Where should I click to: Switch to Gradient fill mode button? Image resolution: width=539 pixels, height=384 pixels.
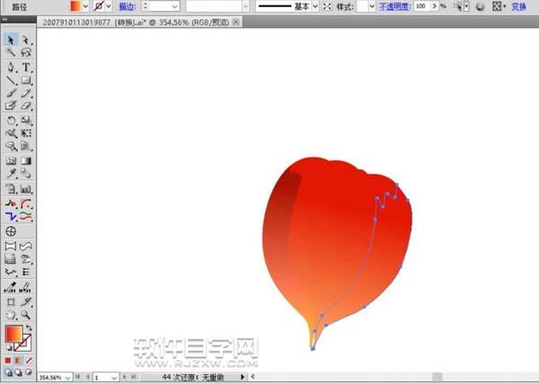(18, 361)
